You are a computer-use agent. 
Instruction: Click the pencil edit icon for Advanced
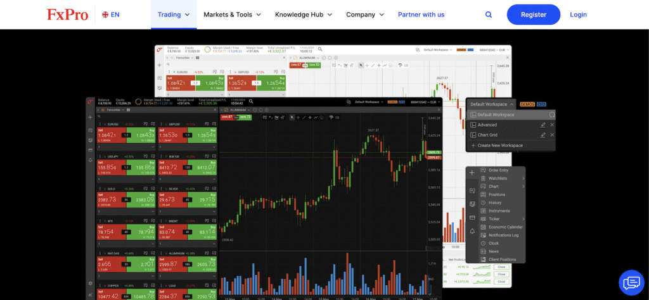pyautogui.click(x=543, y=125)
